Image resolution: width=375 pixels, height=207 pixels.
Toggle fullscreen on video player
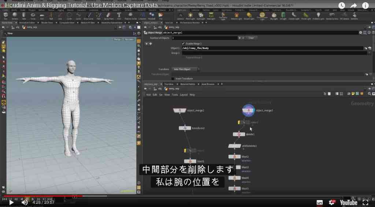coord(365,203)
